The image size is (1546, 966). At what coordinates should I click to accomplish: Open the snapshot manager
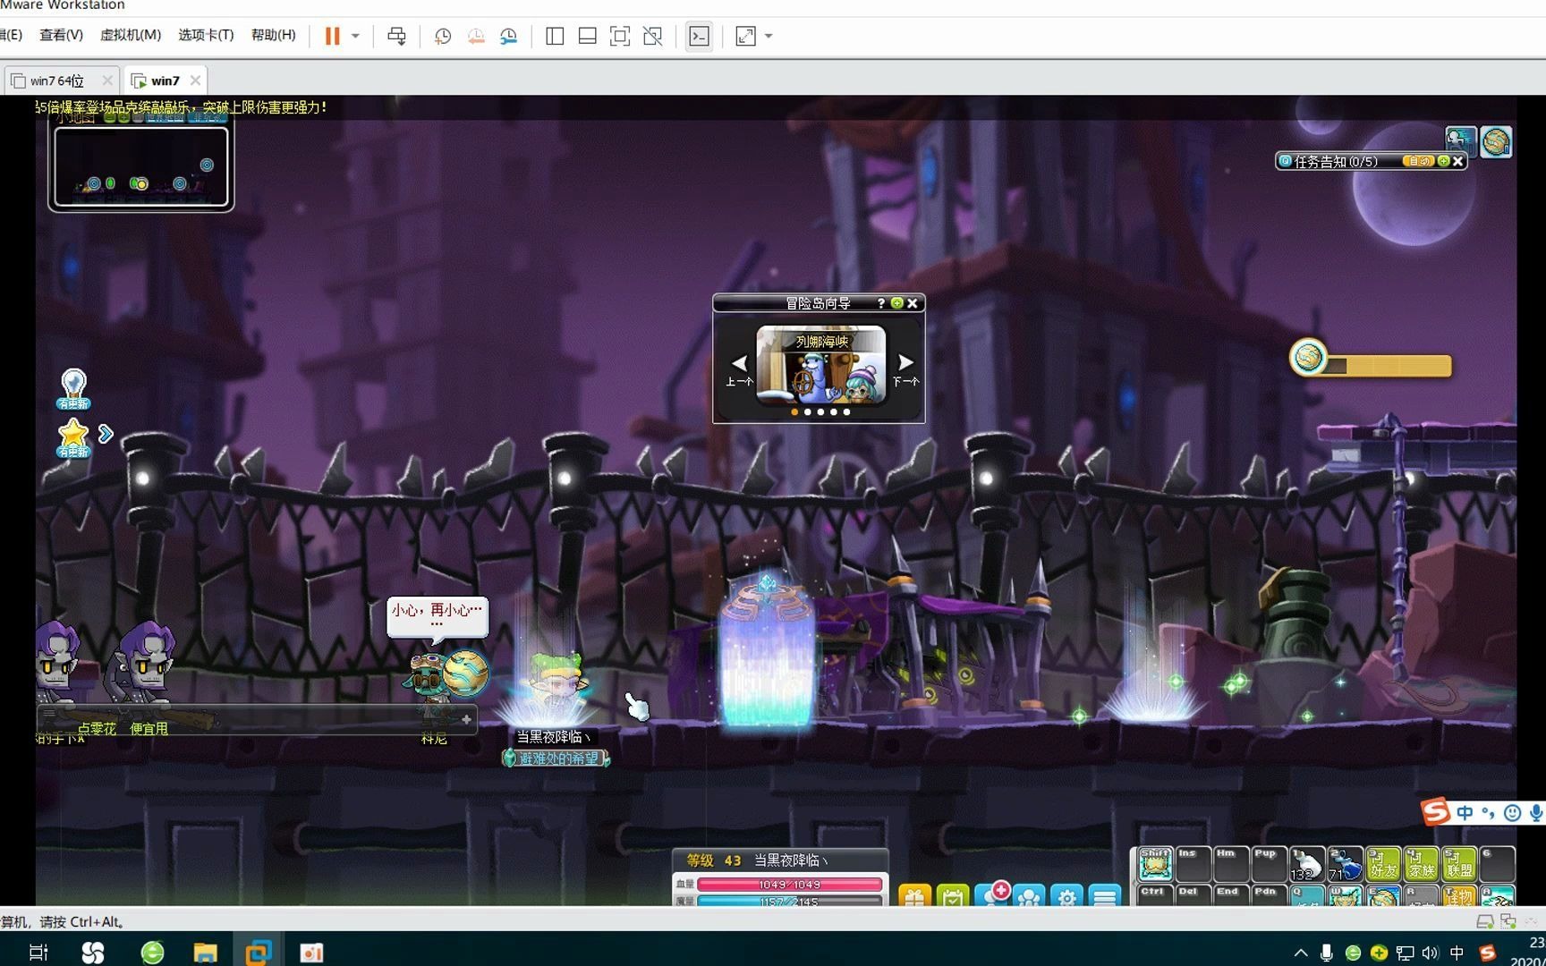click(508, 36)
